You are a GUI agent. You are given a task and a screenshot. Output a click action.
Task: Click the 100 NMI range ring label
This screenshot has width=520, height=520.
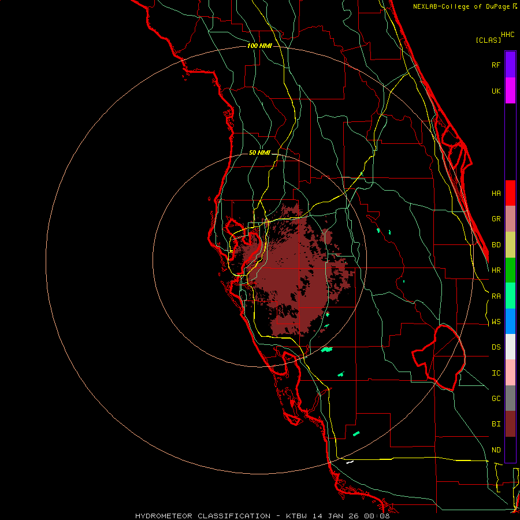click(259, 46)
